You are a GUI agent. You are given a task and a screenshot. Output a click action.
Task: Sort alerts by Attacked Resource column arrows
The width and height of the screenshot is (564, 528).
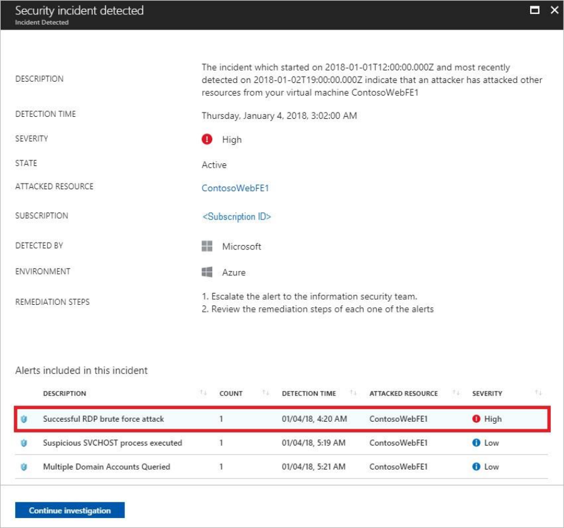click(456, 393)
